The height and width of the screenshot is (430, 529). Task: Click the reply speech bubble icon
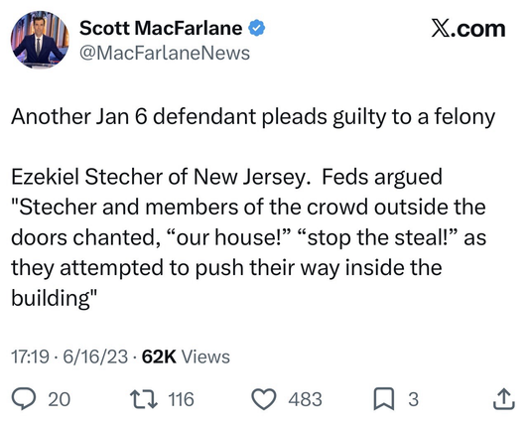pos(24,399)
